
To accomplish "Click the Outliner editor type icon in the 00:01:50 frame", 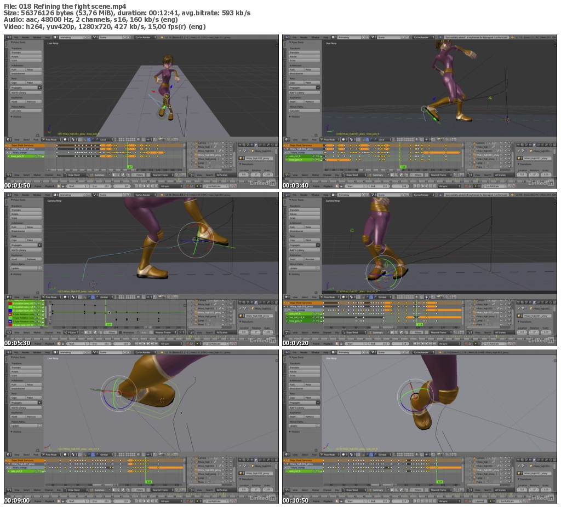I will pyautogui.click(x=192, y=175).
